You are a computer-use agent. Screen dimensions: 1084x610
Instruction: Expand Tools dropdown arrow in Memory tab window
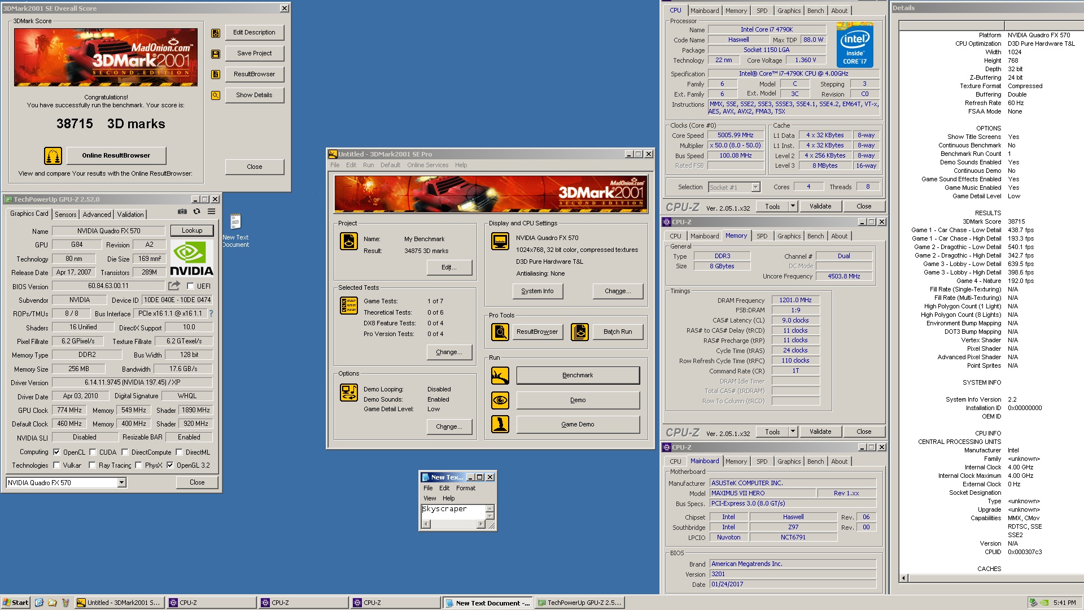793,432
